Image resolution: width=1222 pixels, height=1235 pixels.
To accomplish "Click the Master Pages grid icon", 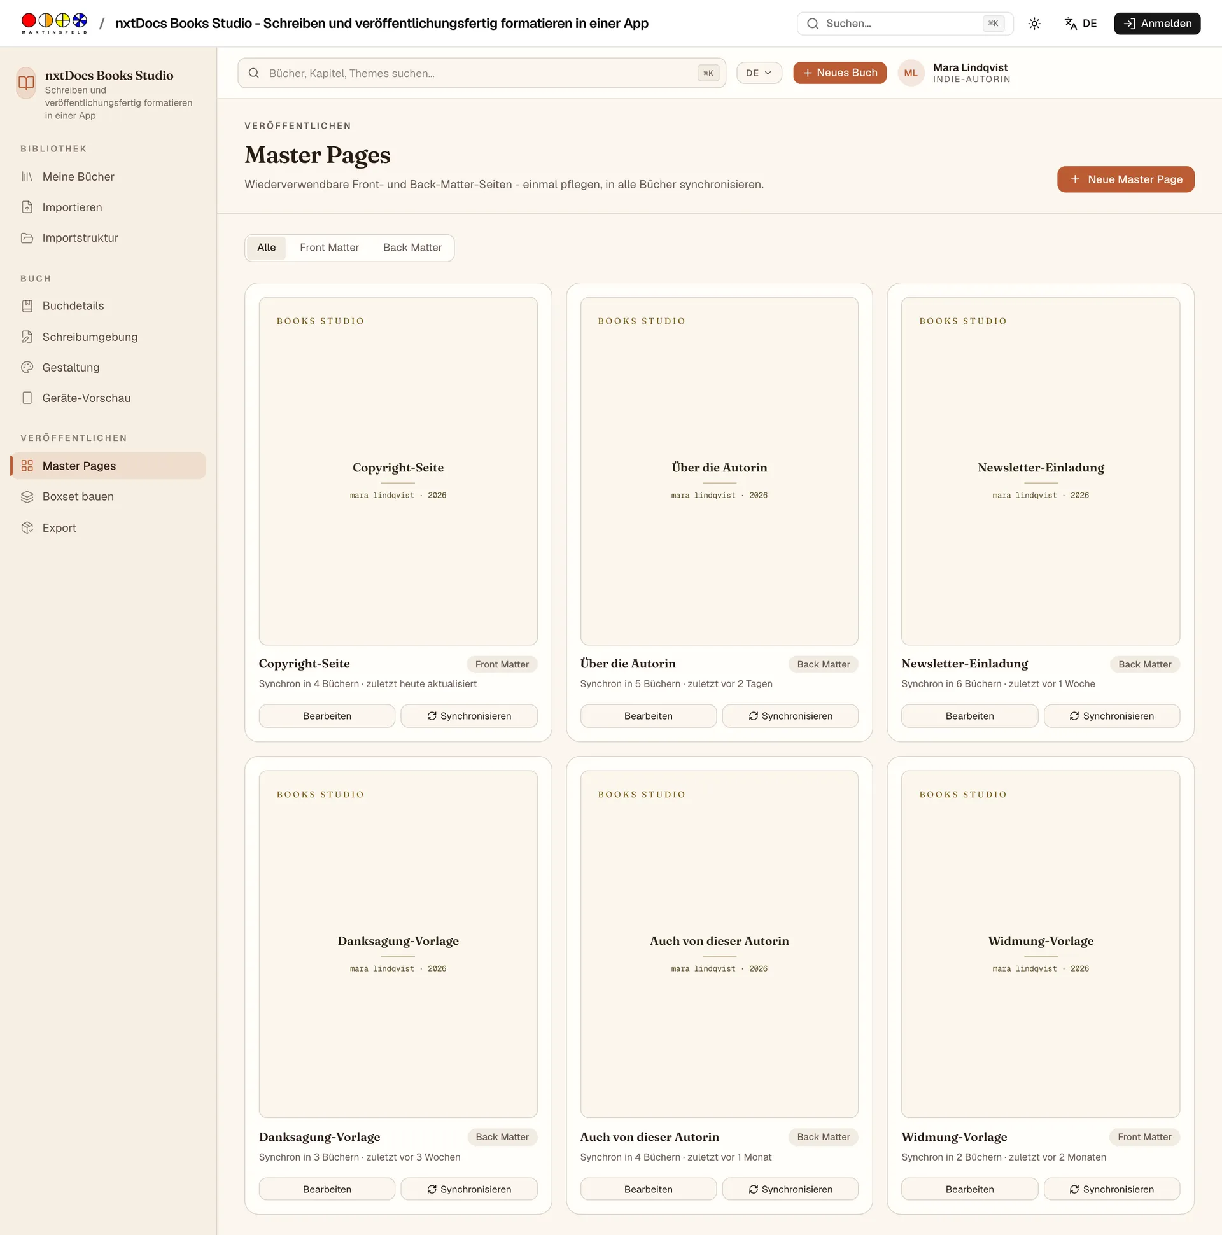I will point(27,466).
